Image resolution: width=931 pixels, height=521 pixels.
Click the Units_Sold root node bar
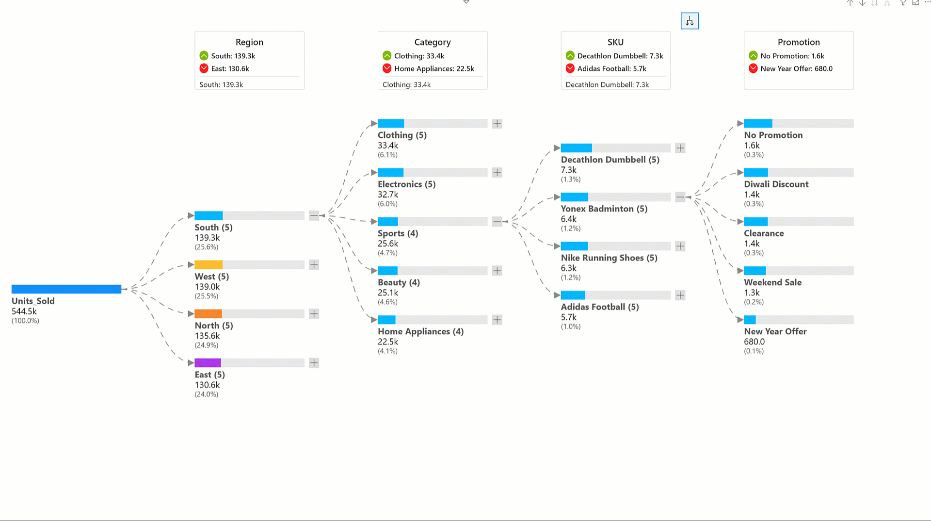click(66, 289)
